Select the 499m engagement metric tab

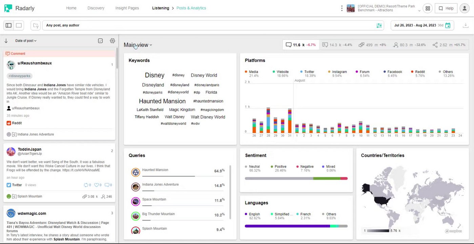[372, 45]
